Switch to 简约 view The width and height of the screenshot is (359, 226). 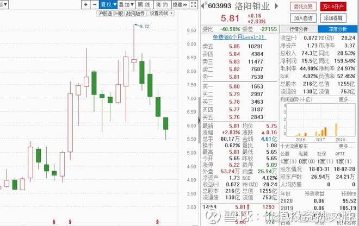162,4
